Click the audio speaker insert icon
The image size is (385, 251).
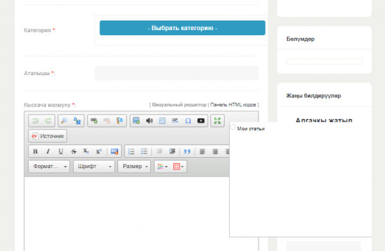(x=150, y=121)
